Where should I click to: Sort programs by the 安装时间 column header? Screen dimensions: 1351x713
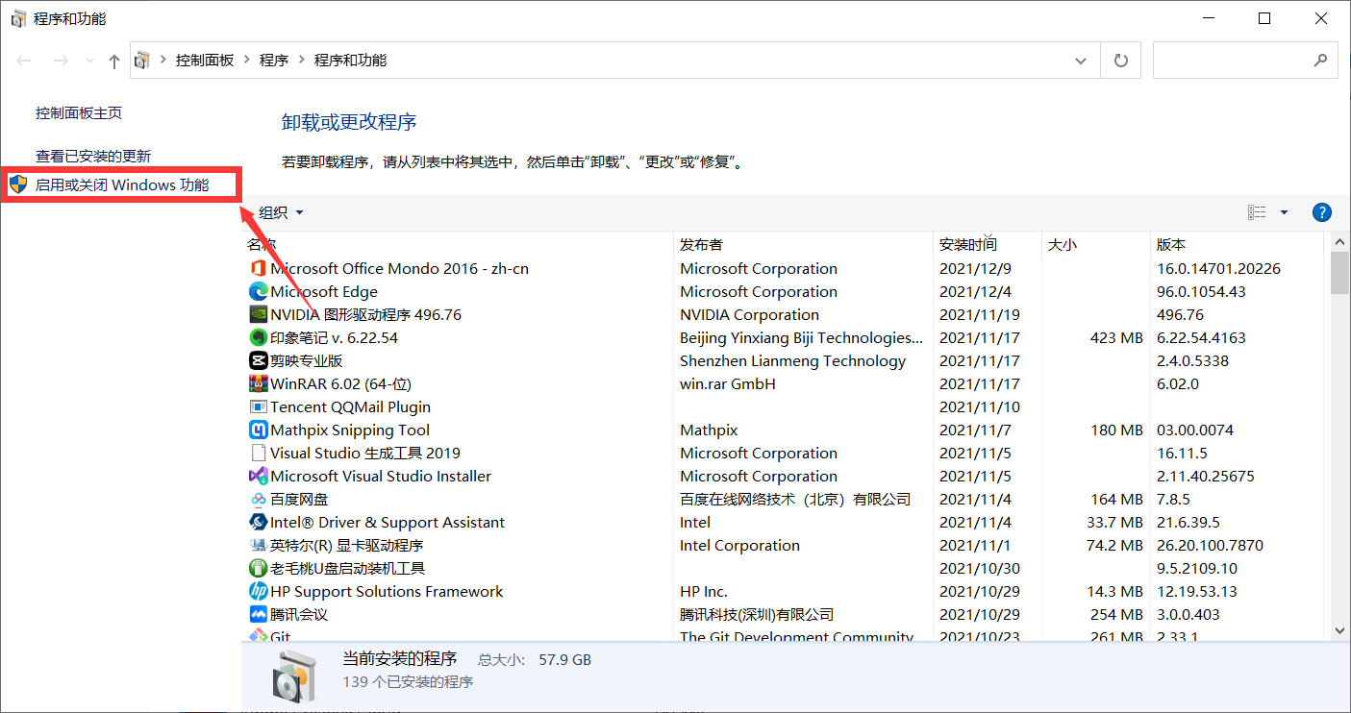(964, 244)
